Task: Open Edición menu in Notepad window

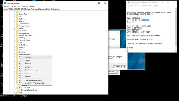Action: pos(137,6)
